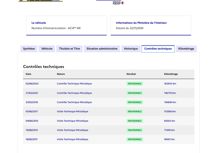Open the Synthèse tab
Screen dimensions: 217x153
coord(29,49)
